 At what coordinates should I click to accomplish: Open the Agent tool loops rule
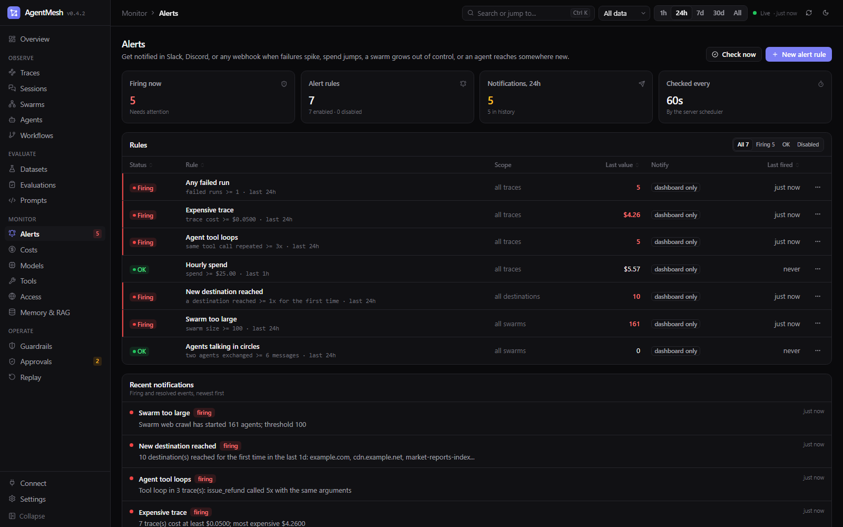click(x=212, y=237)
